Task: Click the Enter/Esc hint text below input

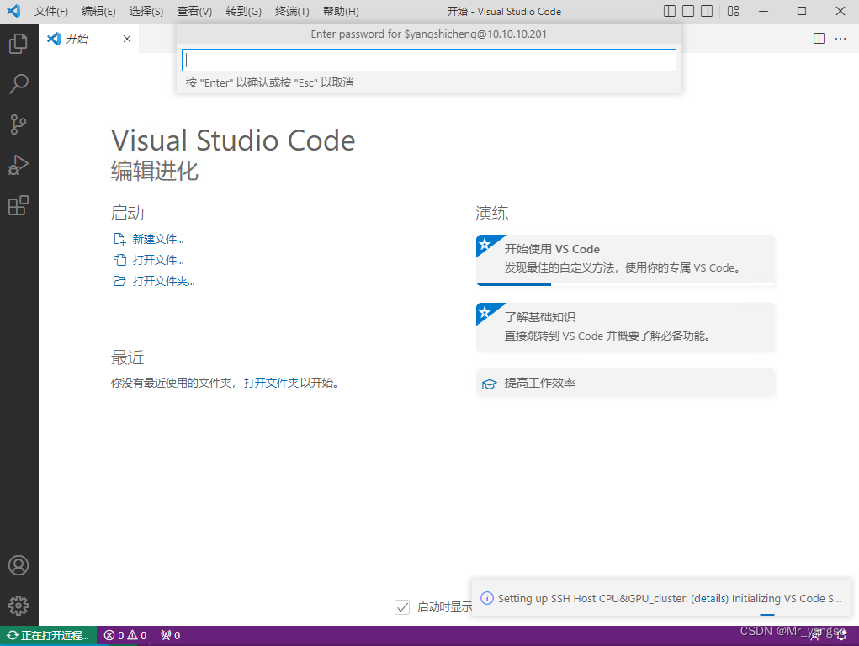Action: tap(269, 82)
